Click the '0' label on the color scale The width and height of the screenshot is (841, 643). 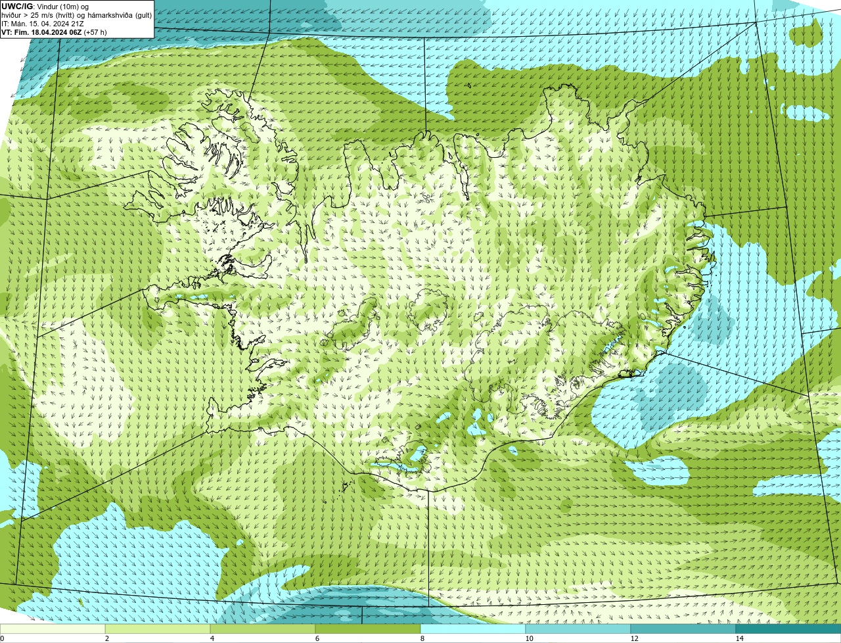[x=2, y=638]
